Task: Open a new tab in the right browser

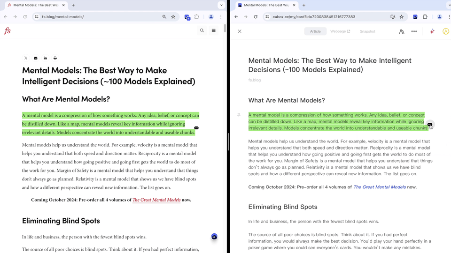Action: (304, 5)
